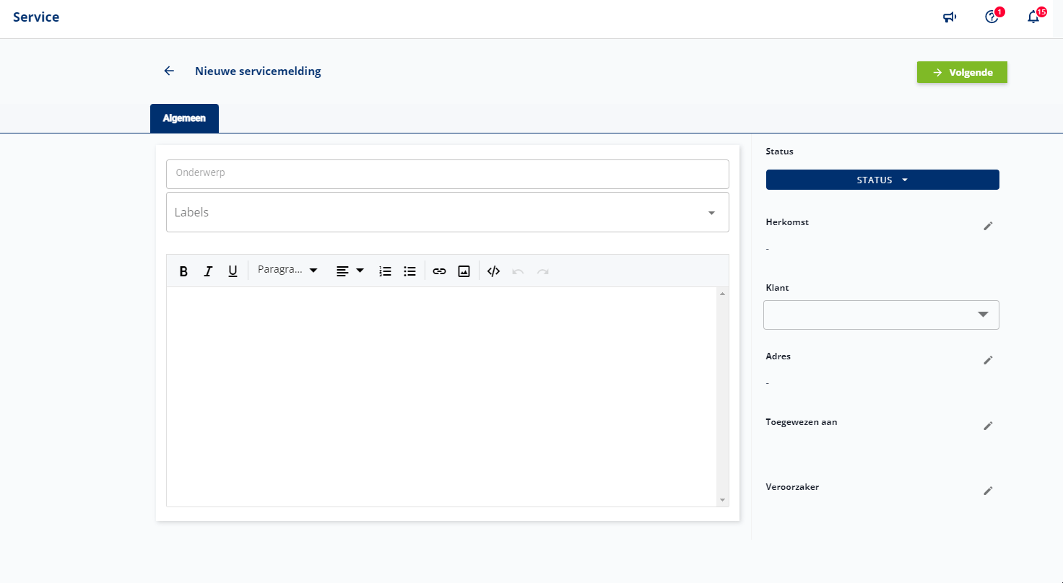This screenshot has height=583, width=1063.
Task: Open the STATUS dropdown
Action: pos(882,180)
